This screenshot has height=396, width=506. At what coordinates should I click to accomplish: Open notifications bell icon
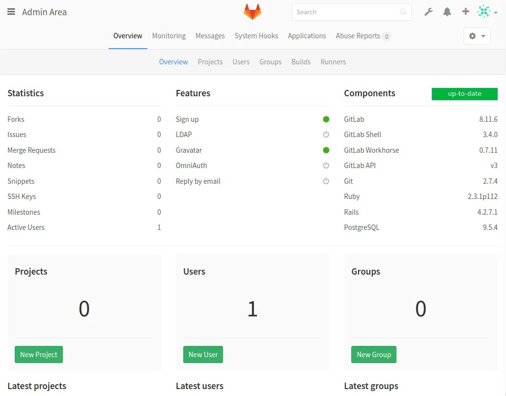pyautogui.click(x=447, y=12)
